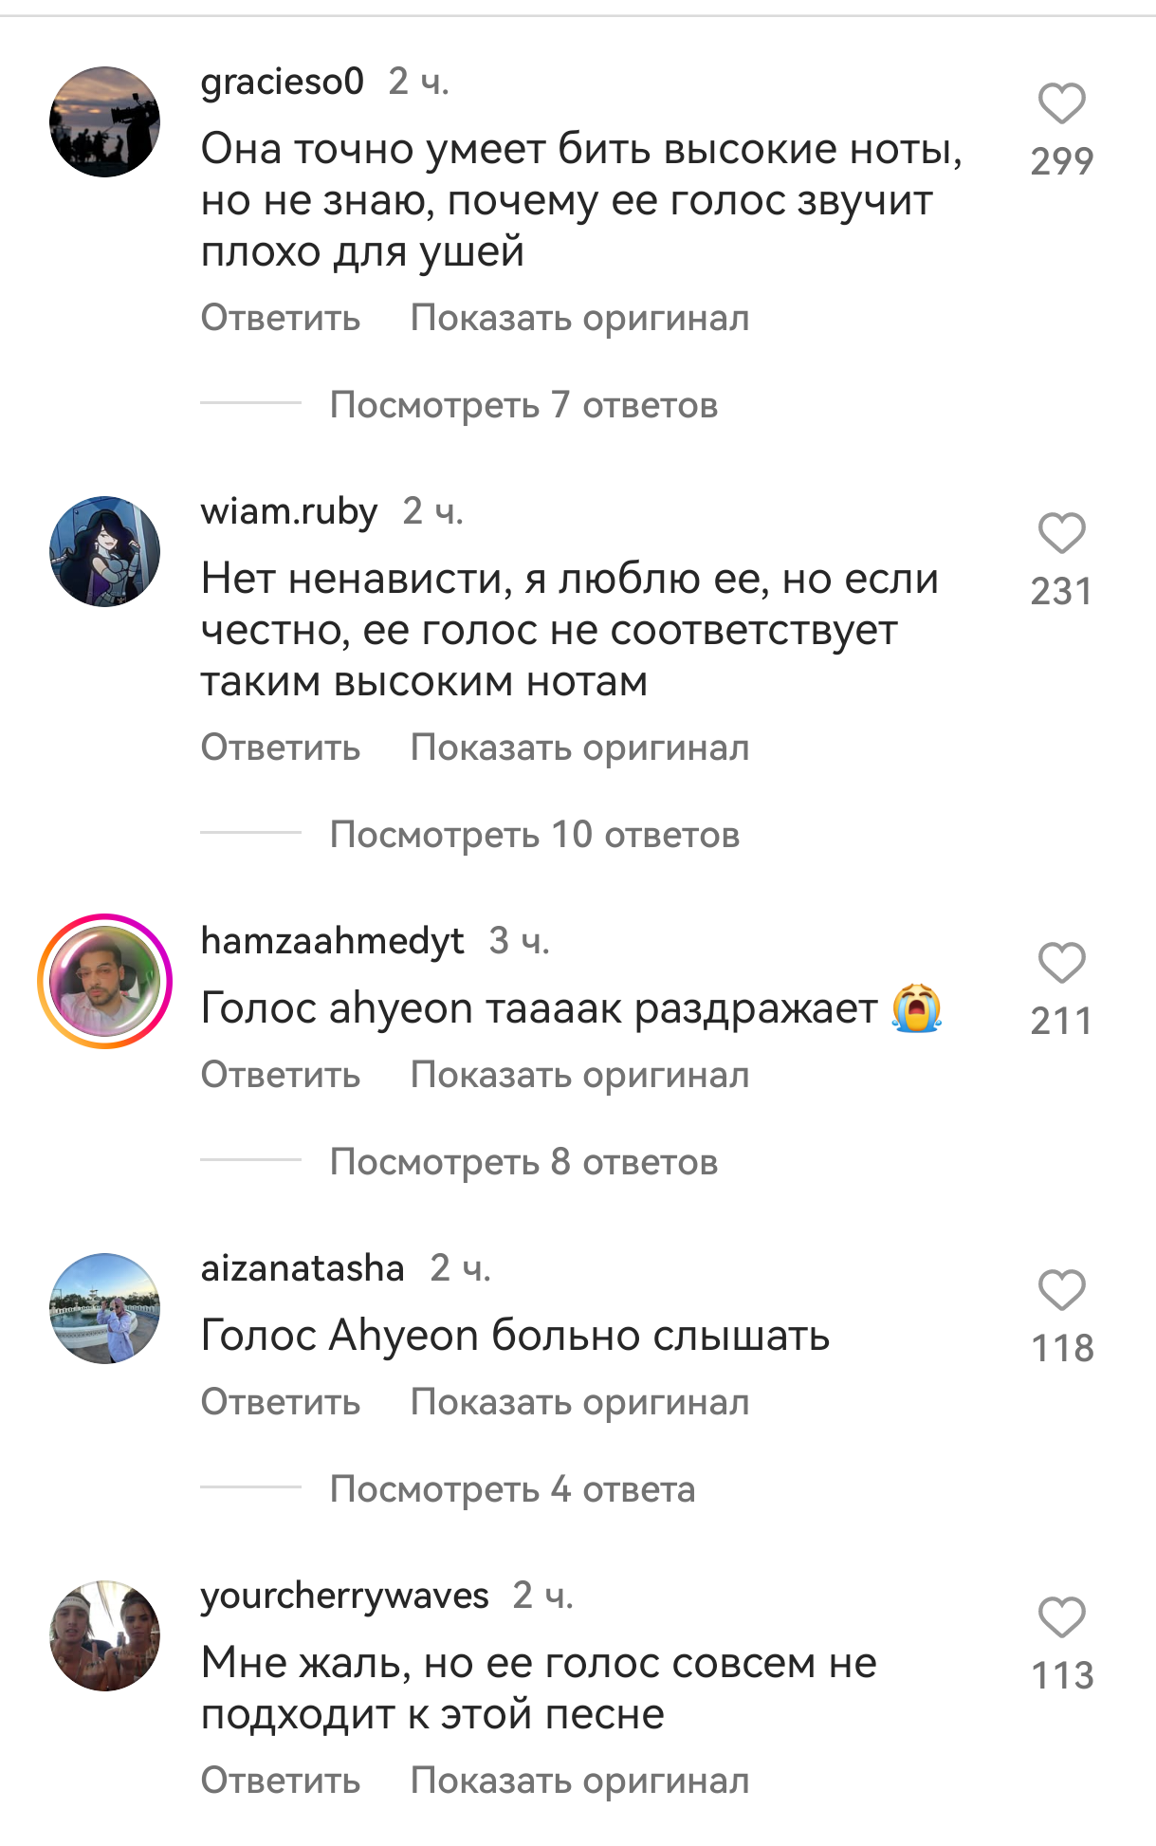Show 4 replies under aizanatasha's comment
This screenshot has height=1846, width=1156.
click(512, 1489)
